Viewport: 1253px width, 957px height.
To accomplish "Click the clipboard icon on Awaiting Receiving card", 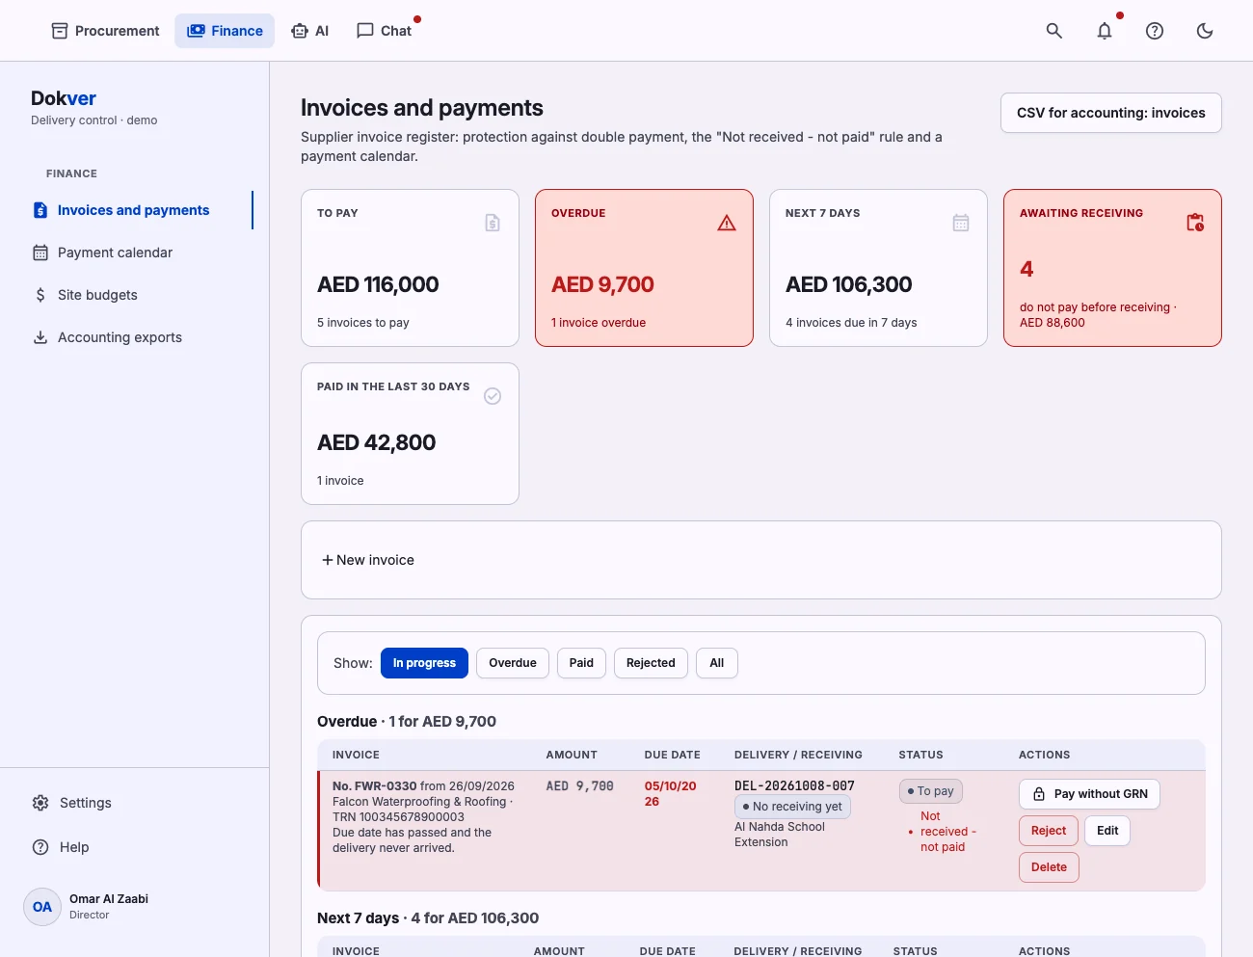I will pyautogui.click(x=1195, y=223).
